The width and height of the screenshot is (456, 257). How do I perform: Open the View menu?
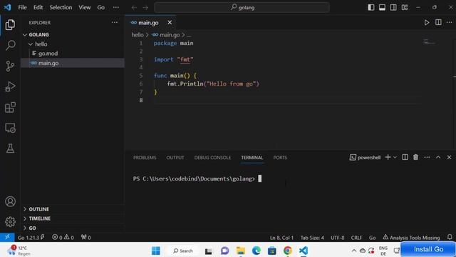pos(84,7)
